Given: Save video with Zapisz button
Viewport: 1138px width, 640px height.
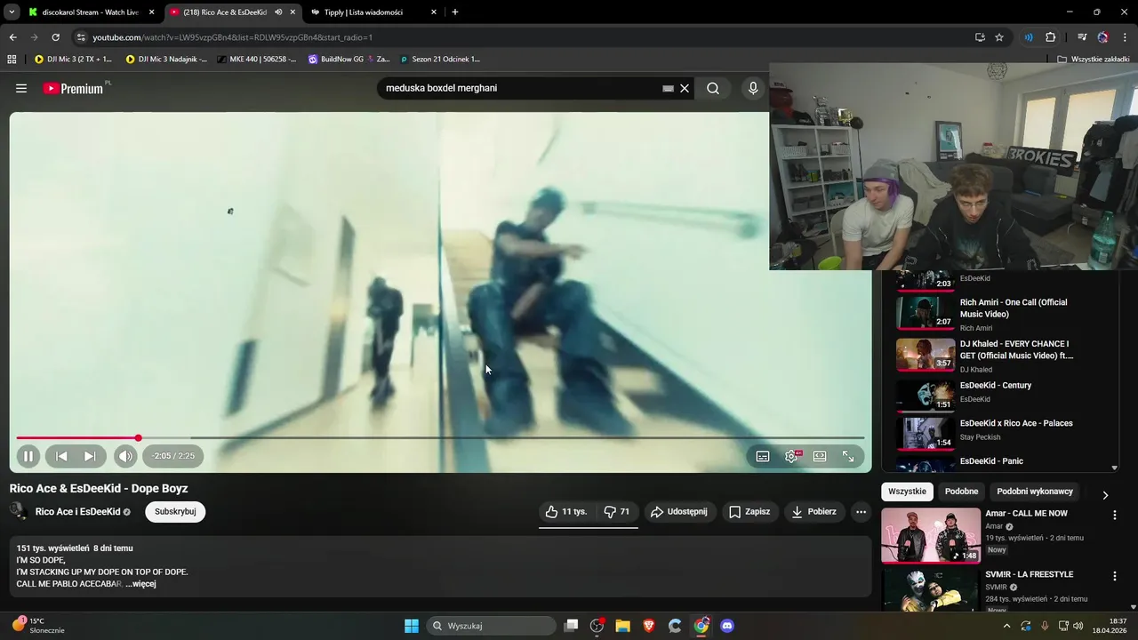Looking at the screenshot, I should tap(749, 512).
